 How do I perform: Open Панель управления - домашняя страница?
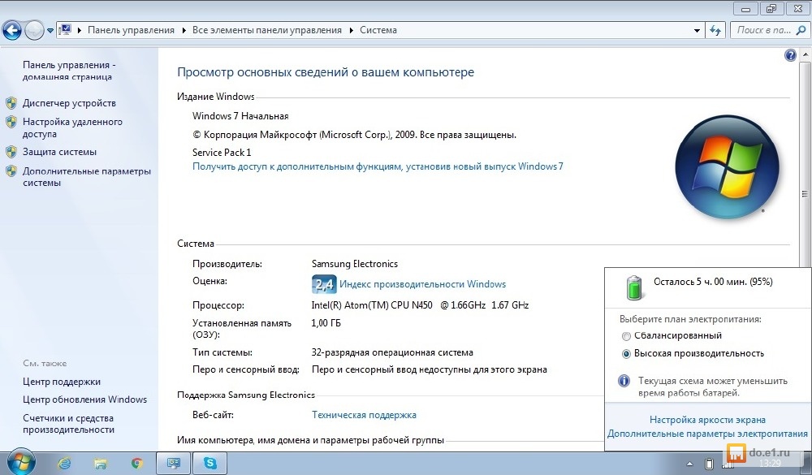69,71
